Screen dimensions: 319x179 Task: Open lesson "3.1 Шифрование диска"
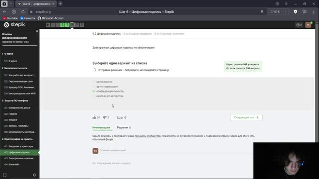click(x=17, y=108)
